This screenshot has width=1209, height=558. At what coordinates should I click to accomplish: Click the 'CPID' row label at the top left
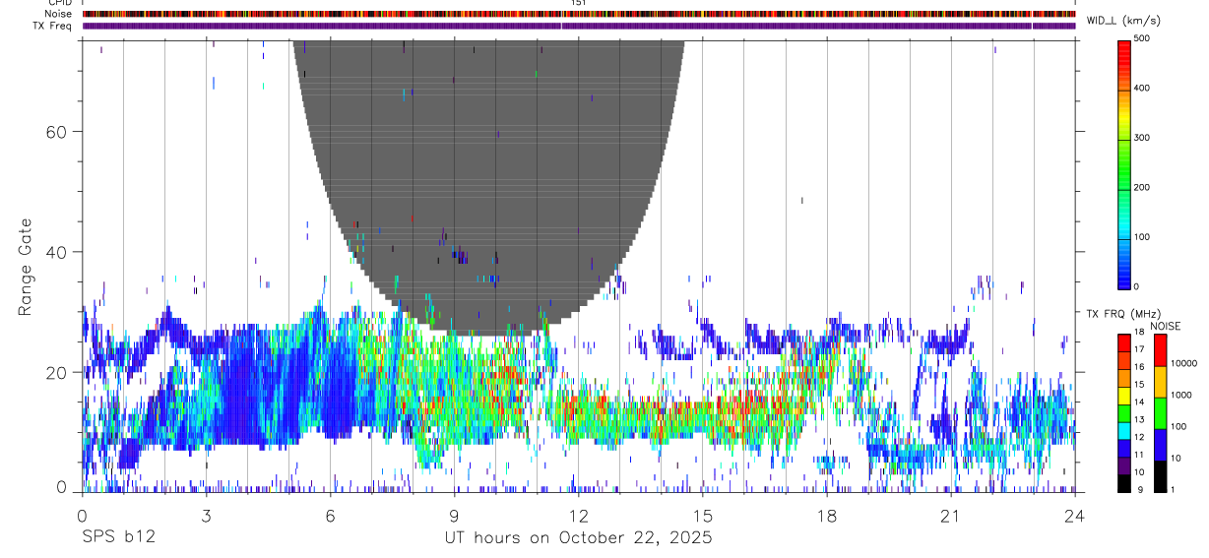pos(58,3)
